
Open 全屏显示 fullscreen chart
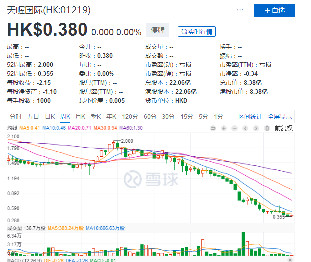[x=280, y=117]
